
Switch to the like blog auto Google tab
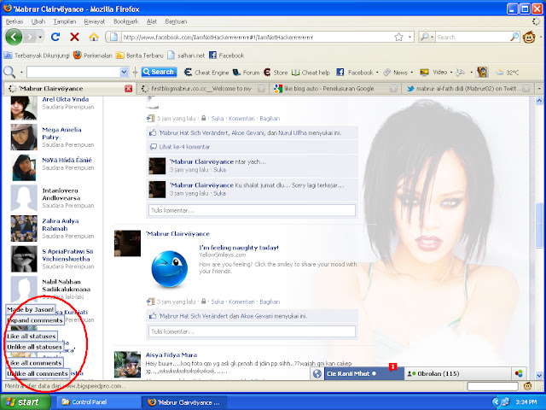pyautogui.click(x=334, y=89)
